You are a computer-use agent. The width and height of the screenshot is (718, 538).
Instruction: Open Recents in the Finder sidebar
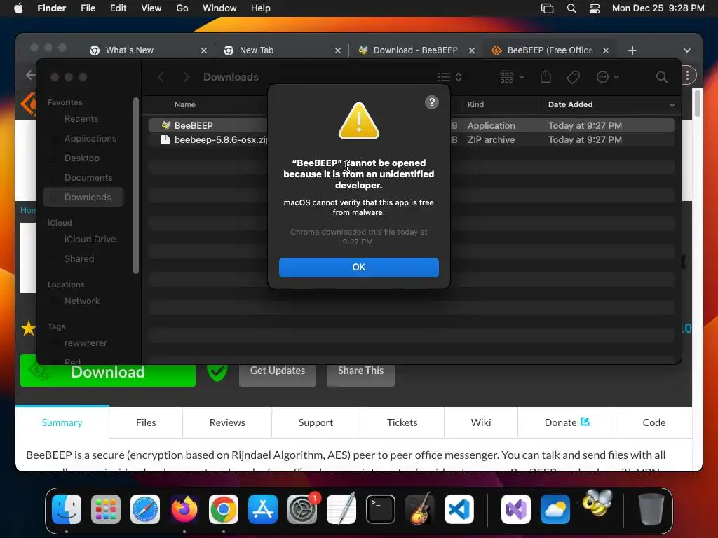tap(81, 119)
